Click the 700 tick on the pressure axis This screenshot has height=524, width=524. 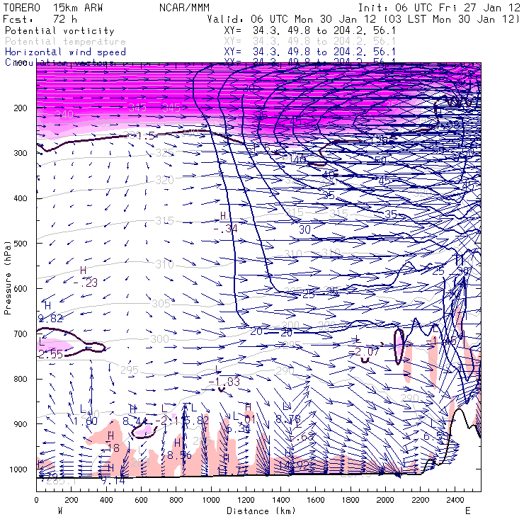21,334
